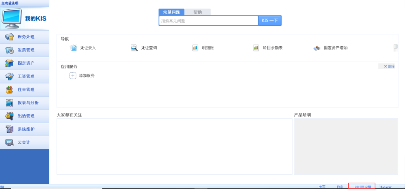Click the 账务处理 sidebar icon

[9, 37]
